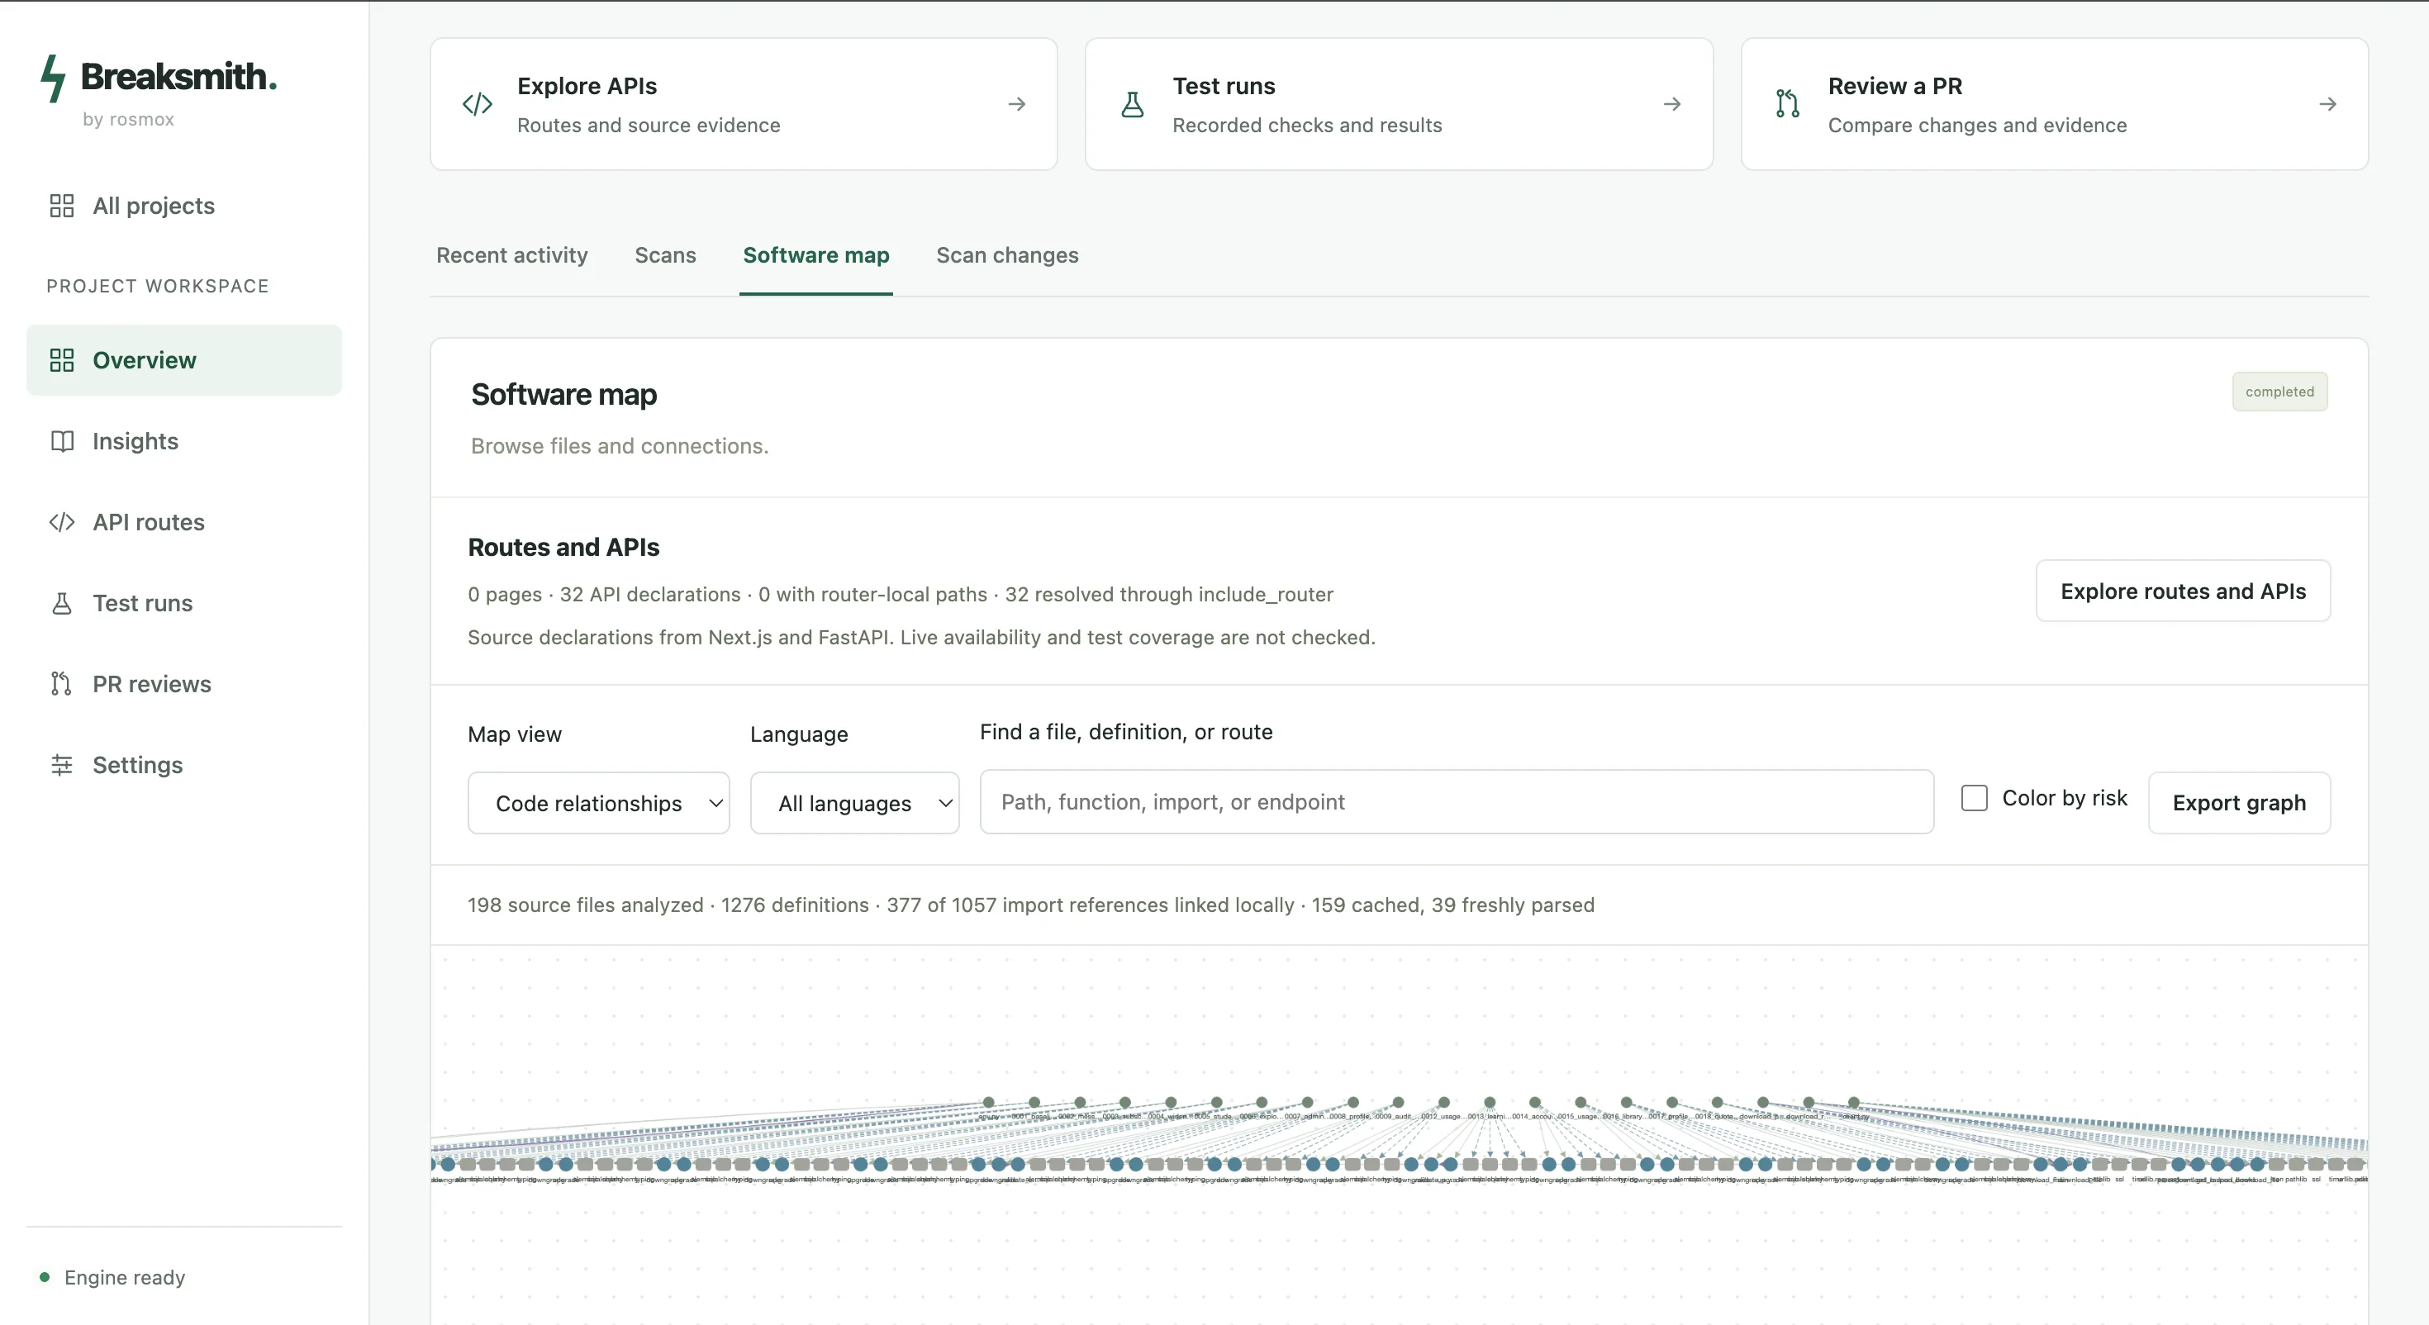Click the API routes code brackets icon
2429x1325 pixels.
pos(61,522)
